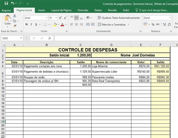This screenshot has width=178, height=138.
Task: Click the Insert Function fx icon
Action: [50, 38]
